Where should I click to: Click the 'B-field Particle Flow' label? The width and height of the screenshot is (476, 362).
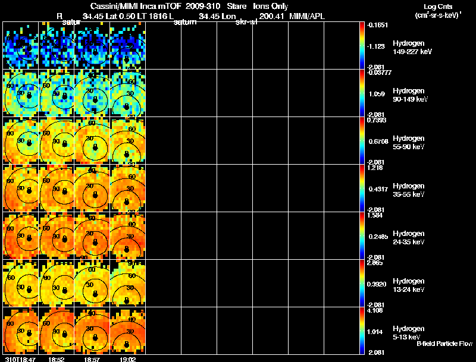(444, 344)
